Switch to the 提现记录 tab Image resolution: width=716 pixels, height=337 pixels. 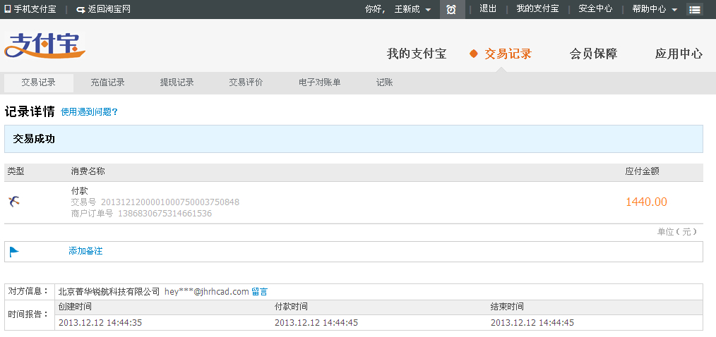tap(177, 82)
